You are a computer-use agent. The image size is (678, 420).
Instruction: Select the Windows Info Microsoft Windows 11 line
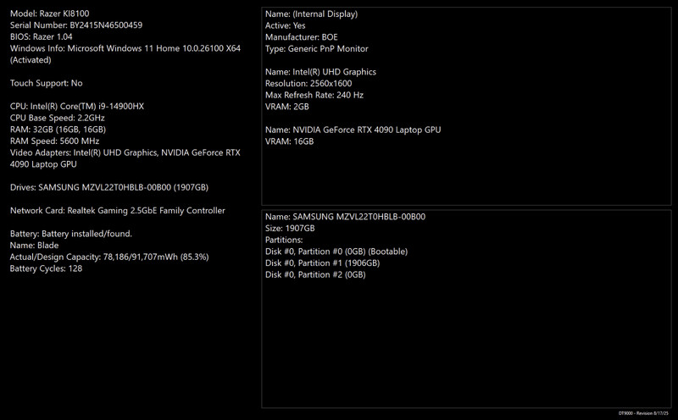pyautogui.click(x=125, y=48)
